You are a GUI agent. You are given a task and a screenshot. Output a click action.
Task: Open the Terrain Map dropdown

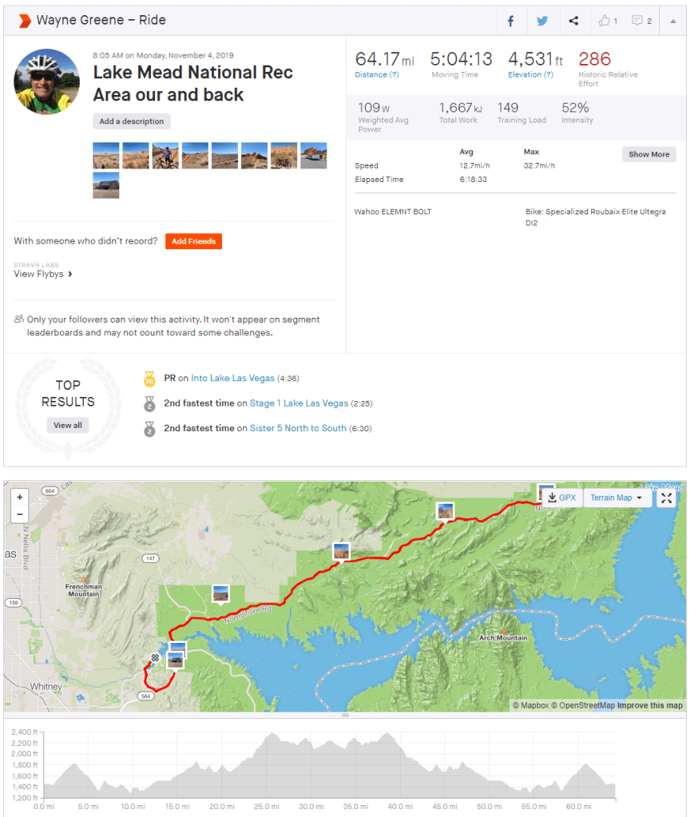(617, 498)
